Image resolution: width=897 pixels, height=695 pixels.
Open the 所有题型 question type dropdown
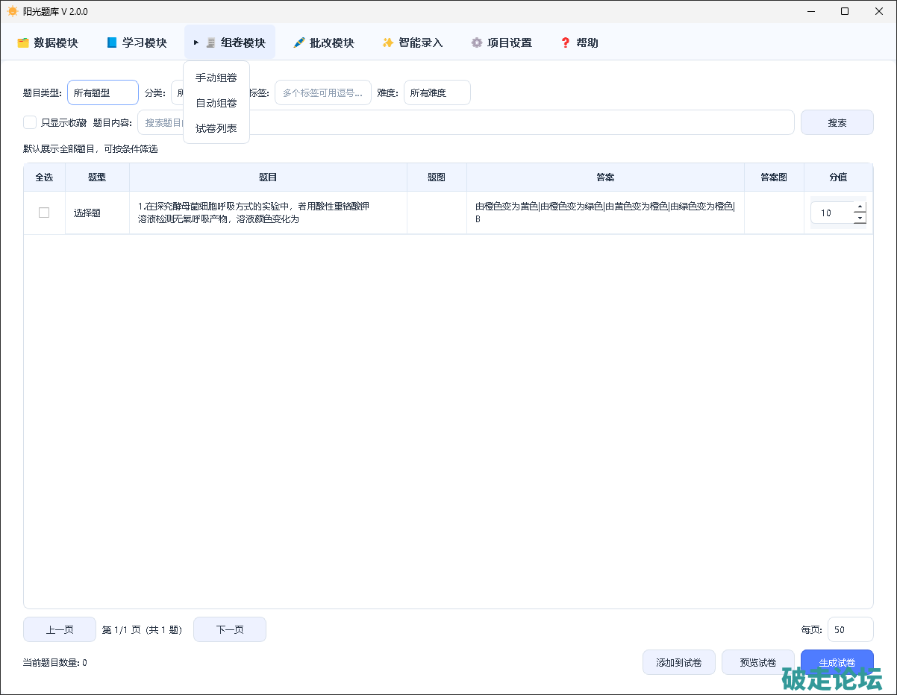click(x=103, y=92)
